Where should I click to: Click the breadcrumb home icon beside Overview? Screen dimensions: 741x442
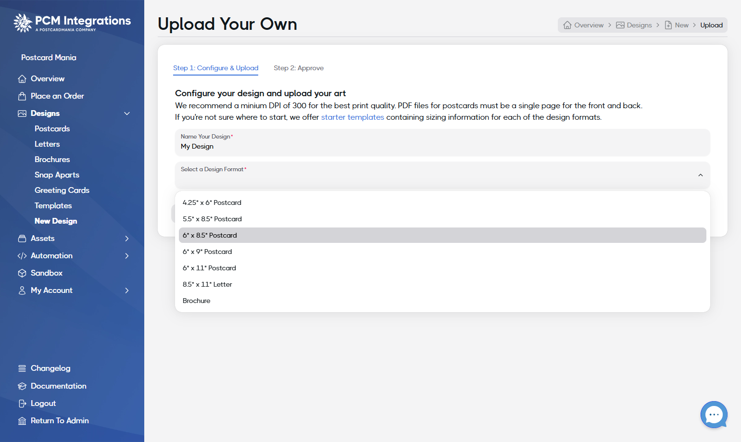point(567,25)
